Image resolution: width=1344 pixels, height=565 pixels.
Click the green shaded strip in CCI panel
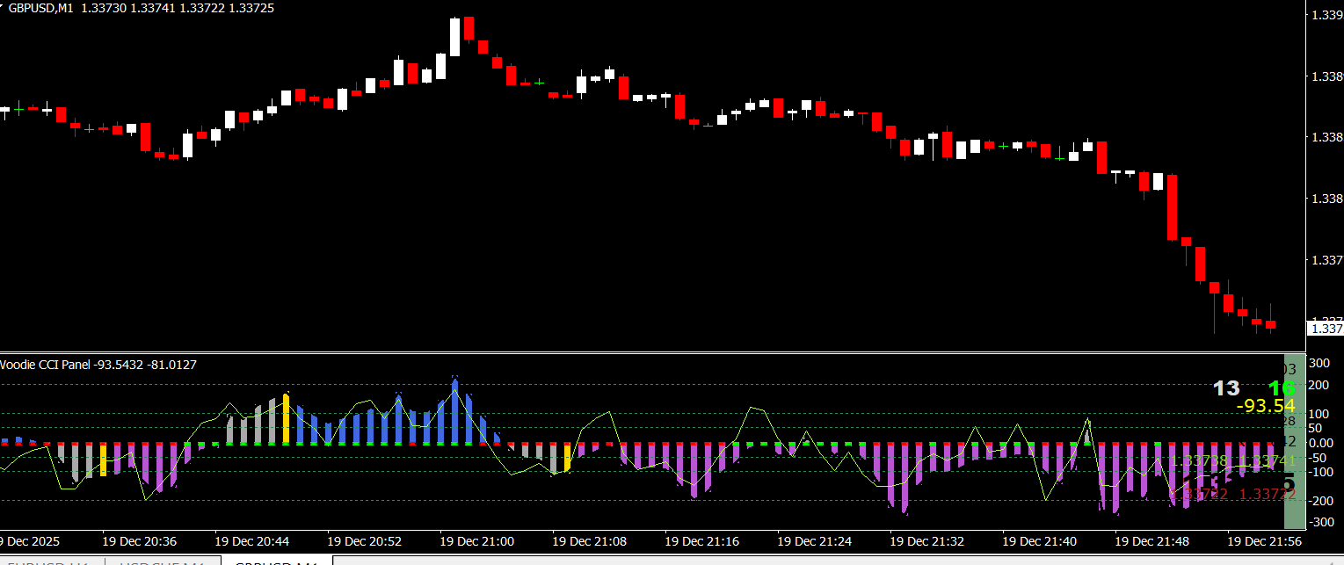1290,510
